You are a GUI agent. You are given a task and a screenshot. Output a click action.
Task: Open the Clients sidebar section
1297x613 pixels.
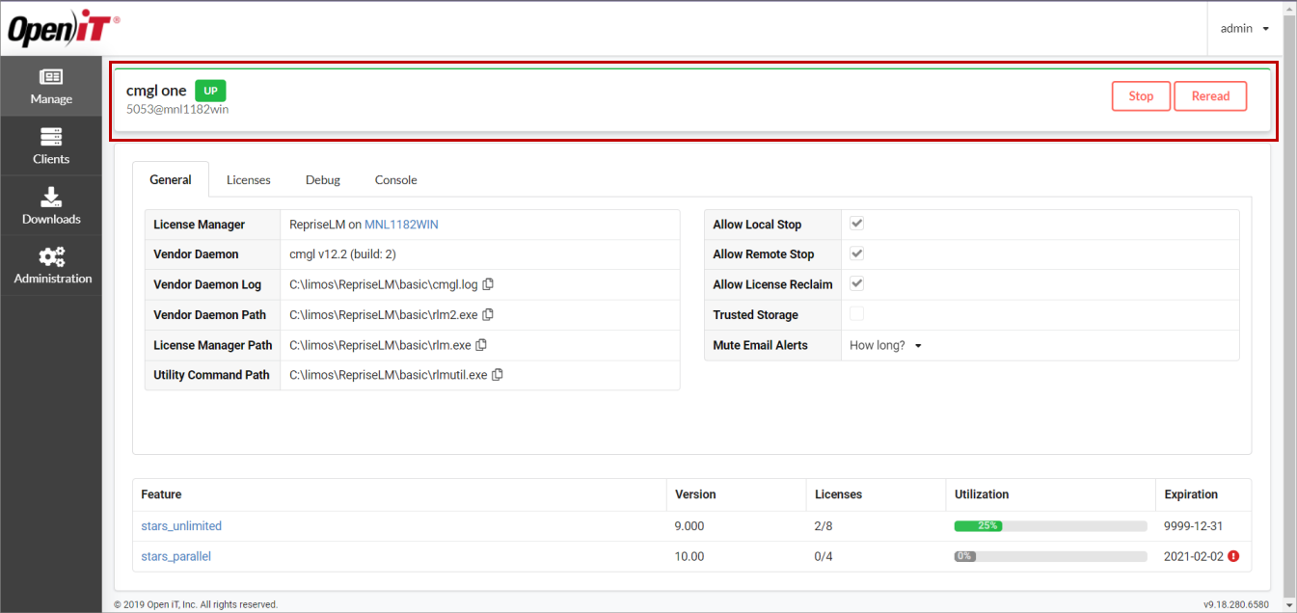pyautogui.click(x=51, y=147)
